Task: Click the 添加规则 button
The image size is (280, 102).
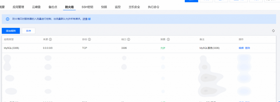Action: [11, 31]
